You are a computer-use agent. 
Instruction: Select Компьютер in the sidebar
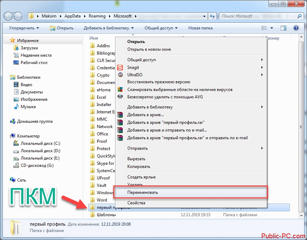click(x=28, y=136)
